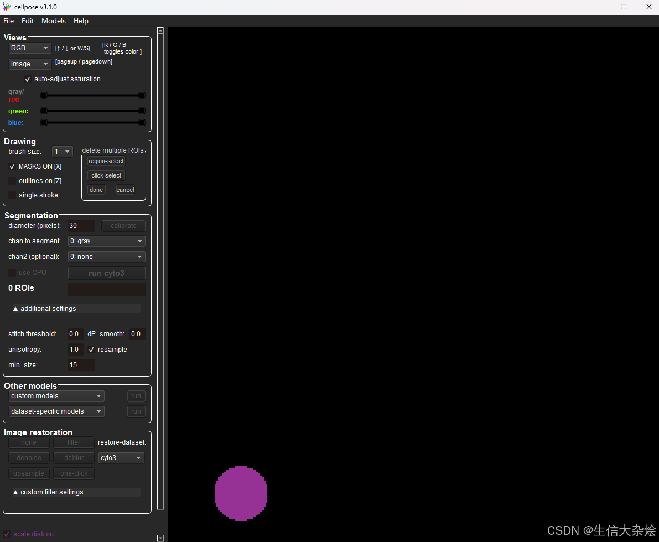Viewport: 659px width, 542px height.
Task: Open chan to segment dropdown
Action: point(107,241)
